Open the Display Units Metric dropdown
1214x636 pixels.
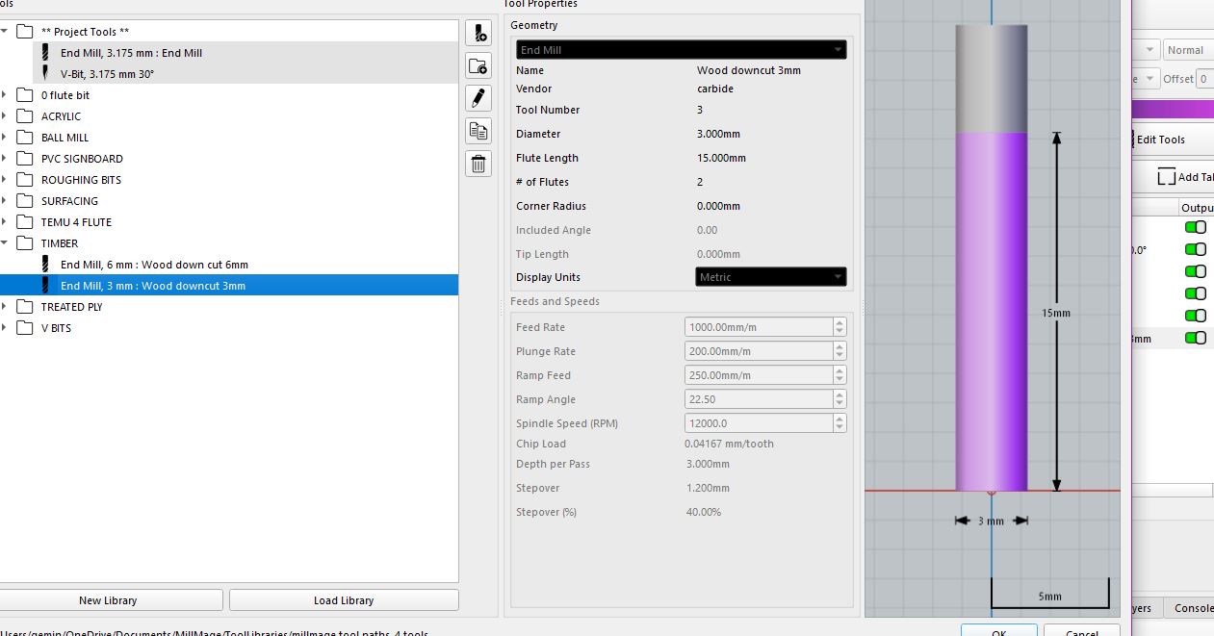[x=770, y=277]
